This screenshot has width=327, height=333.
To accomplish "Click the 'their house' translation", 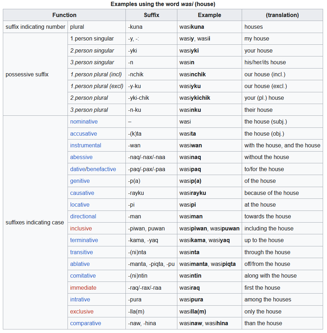I will point(282,110).
